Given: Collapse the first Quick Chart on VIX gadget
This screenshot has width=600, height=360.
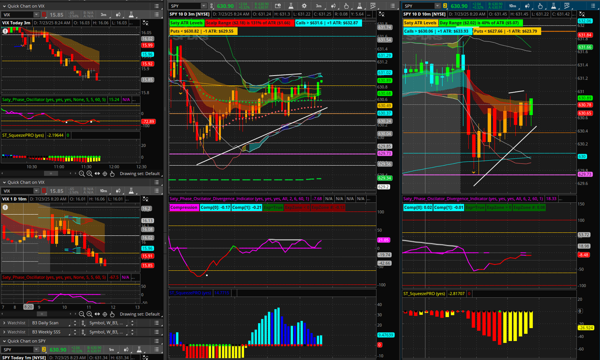Looking at the screenshot, I should [x=4, y=6].
